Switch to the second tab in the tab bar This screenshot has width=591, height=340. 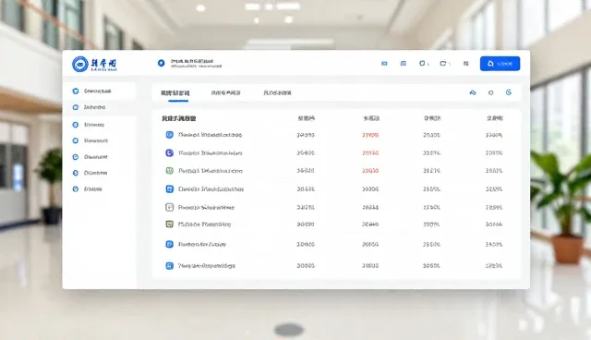(225, 92)
